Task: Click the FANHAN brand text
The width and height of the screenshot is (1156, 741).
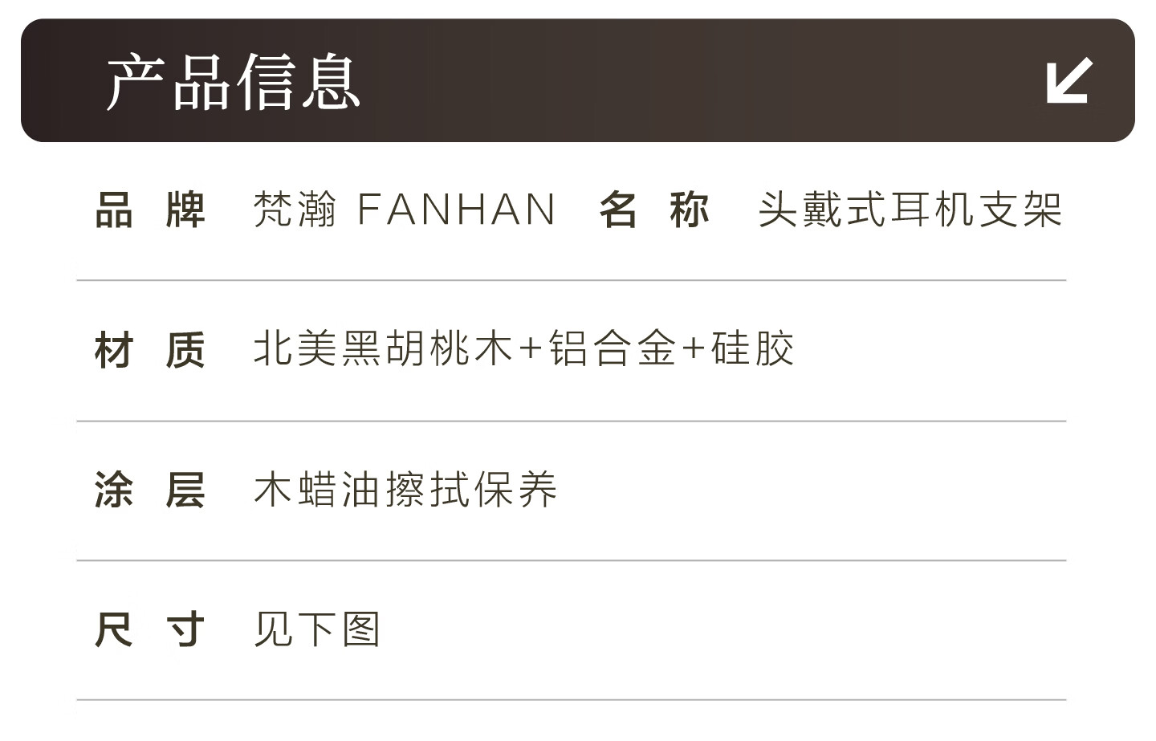Action: (456, 210)
